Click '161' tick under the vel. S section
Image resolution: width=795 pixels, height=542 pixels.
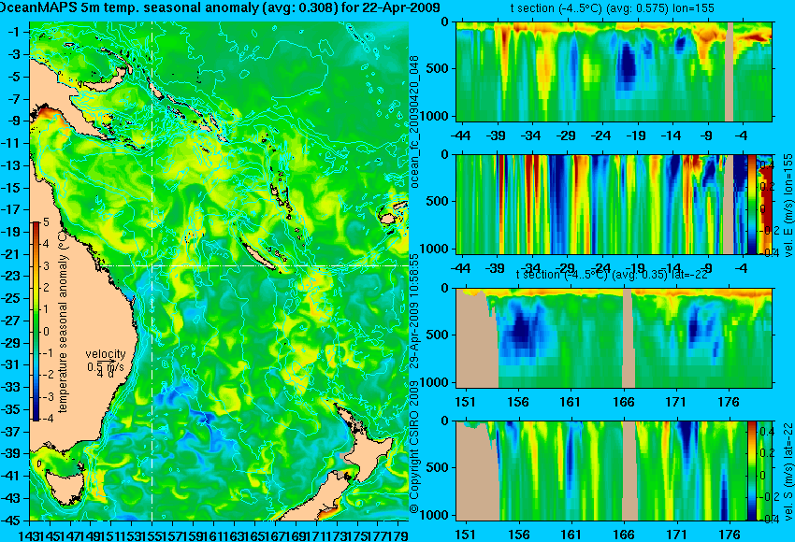(571, 535)
